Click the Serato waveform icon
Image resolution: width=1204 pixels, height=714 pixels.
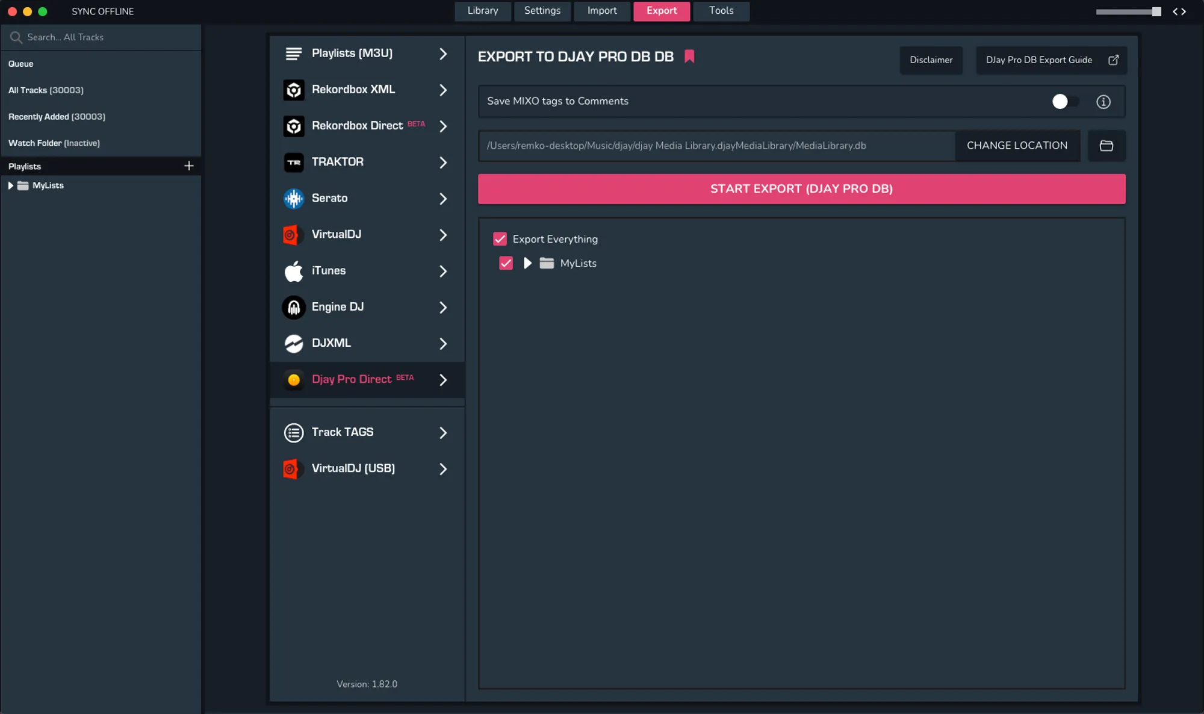(294, 198)
